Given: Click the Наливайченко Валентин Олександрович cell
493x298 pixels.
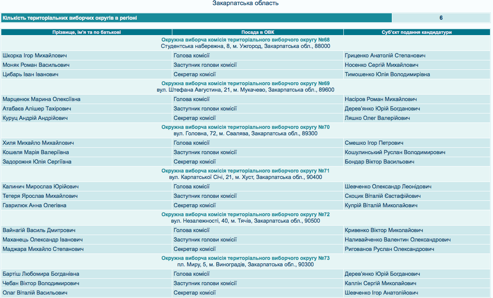Looking at the screenshot, I should pyautogui.click(x=398, y=240).
